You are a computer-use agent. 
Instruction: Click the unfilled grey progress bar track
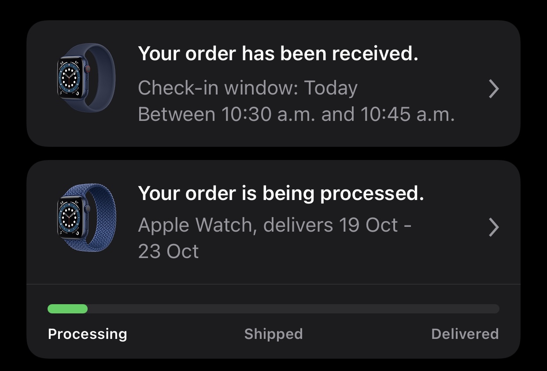pyautogui.click(x=293, y=309)
